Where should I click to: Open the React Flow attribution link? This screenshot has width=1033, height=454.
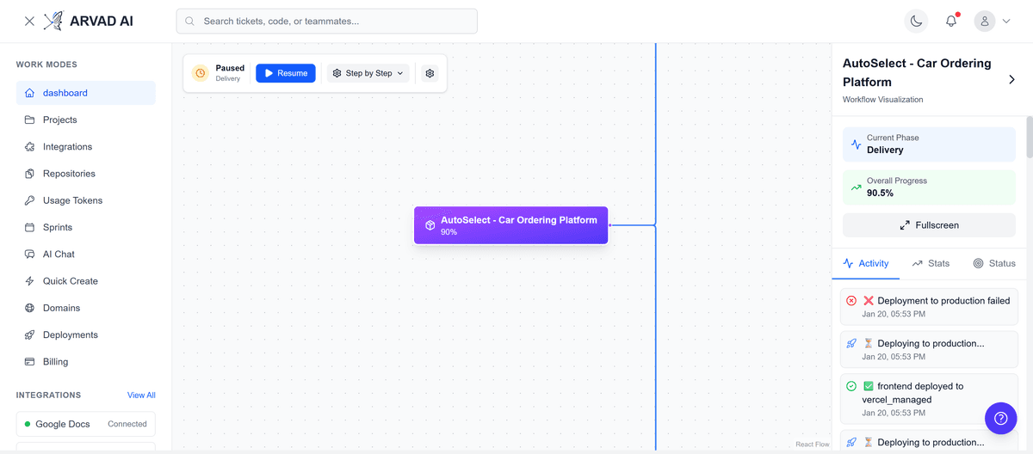(813, 445)
